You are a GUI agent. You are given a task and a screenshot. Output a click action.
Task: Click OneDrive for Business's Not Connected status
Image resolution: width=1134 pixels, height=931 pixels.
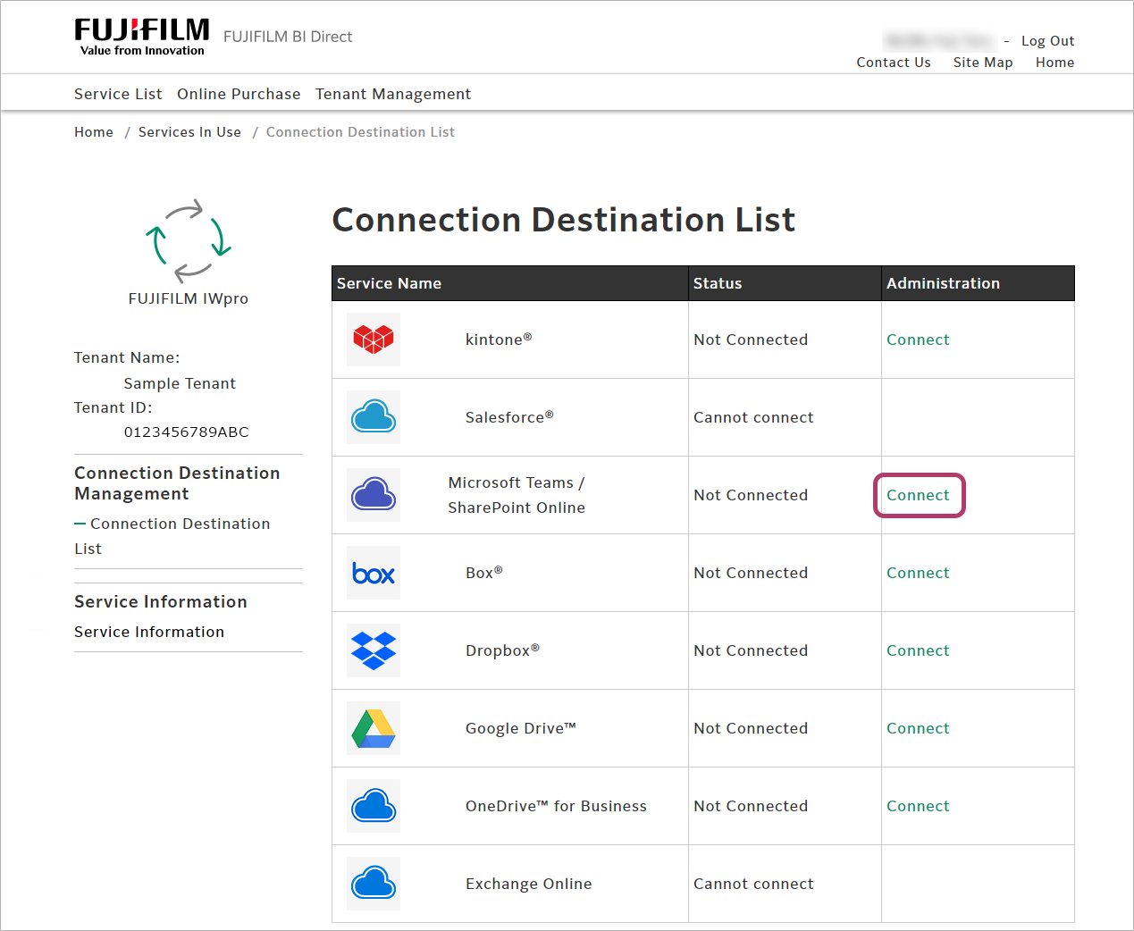[x=751, y=806]
